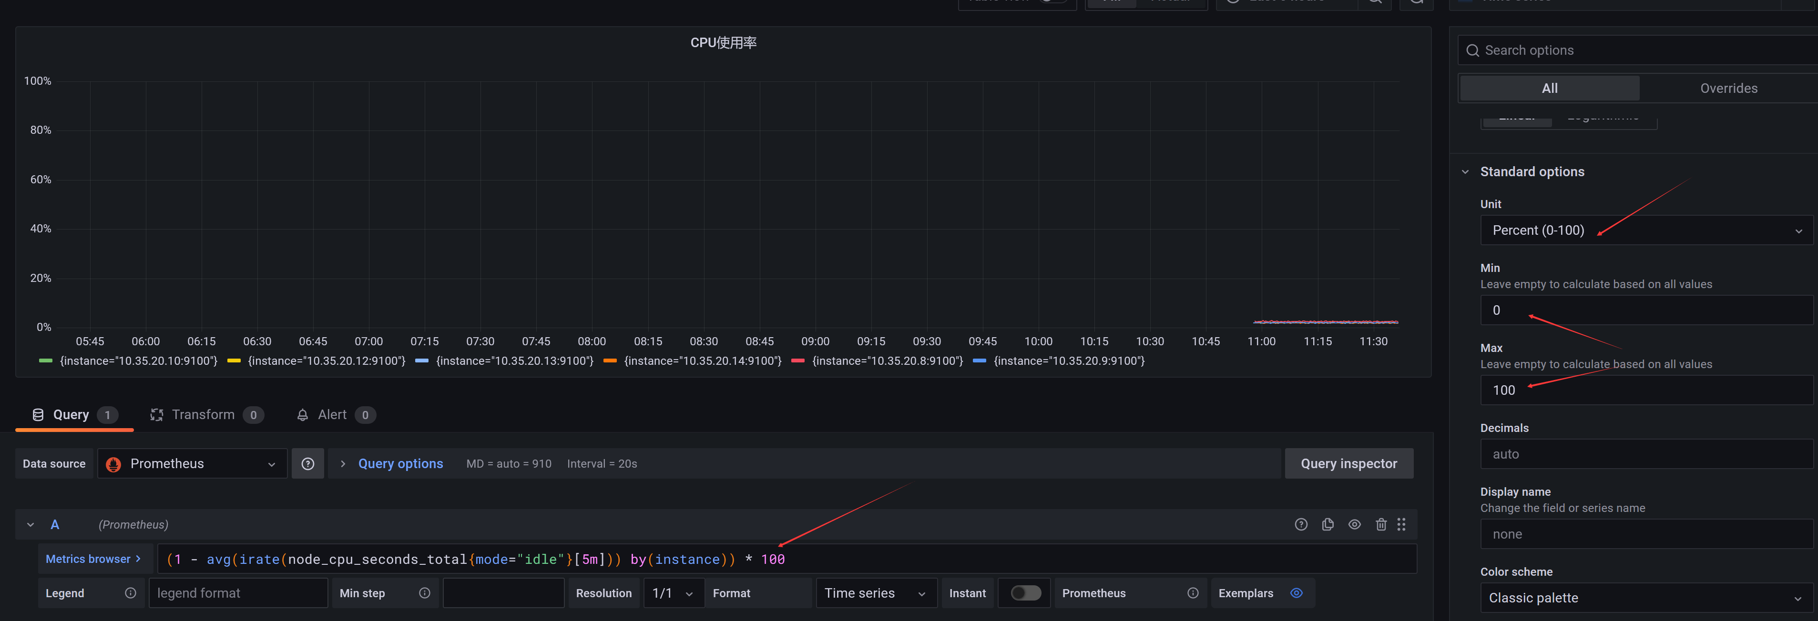Select the Overrides tab
Screen dimensions: 1818x621
[x=1728, y=88]
